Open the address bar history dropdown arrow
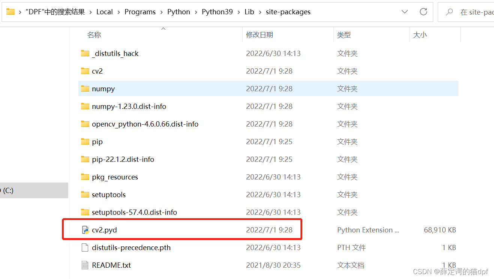The width and height of the screenshot is (494, 279). (404, 12)
